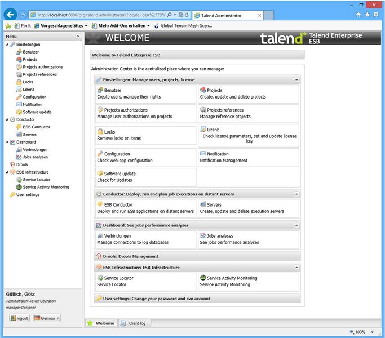Open the Locks padlock icon in sidebar
The image size is (385, 338).
[19, 82]
